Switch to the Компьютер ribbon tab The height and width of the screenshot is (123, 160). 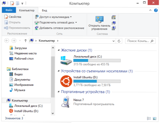(27, 10)
